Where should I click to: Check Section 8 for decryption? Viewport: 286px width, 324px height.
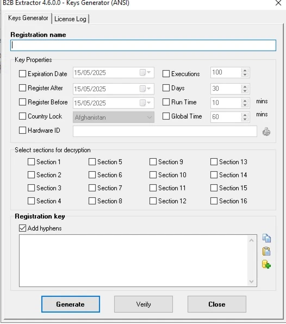92,201
